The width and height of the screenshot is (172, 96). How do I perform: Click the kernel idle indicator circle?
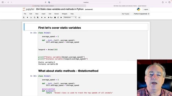149,14
